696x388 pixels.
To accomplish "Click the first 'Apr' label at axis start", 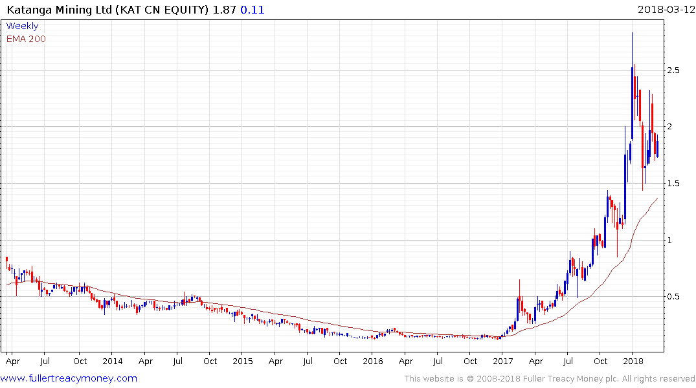I will [x=13, y=361].
